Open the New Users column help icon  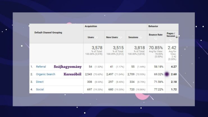[121, 37]
